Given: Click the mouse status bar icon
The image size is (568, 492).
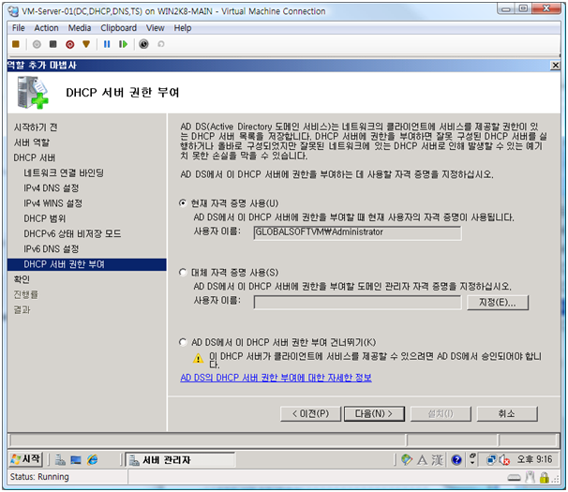Looking at the screenshot, I should [x=530, y=477].
